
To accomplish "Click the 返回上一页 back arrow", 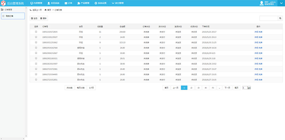I will tap(30, 10).
